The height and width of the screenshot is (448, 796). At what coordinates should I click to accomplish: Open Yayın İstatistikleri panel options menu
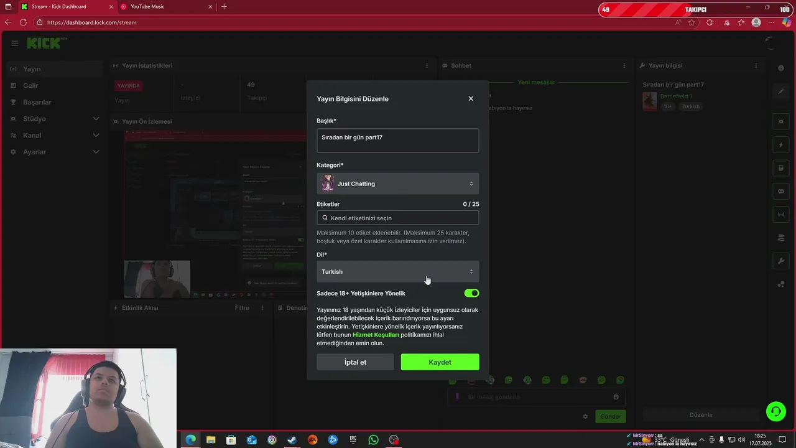427,65
